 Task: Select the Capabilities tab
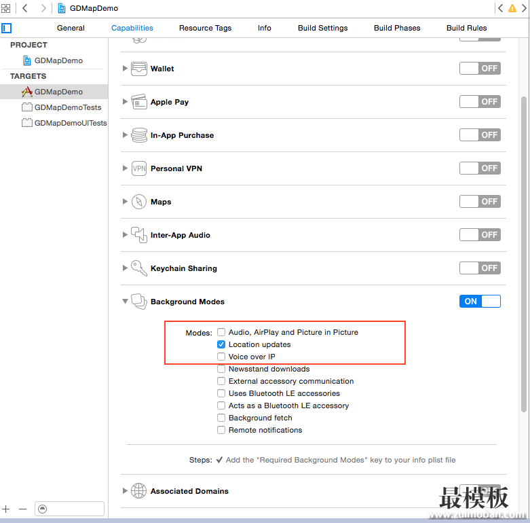coord(132,28)
